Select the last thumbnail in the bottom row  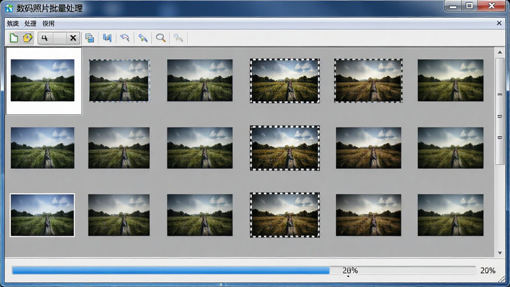(450, 215)
